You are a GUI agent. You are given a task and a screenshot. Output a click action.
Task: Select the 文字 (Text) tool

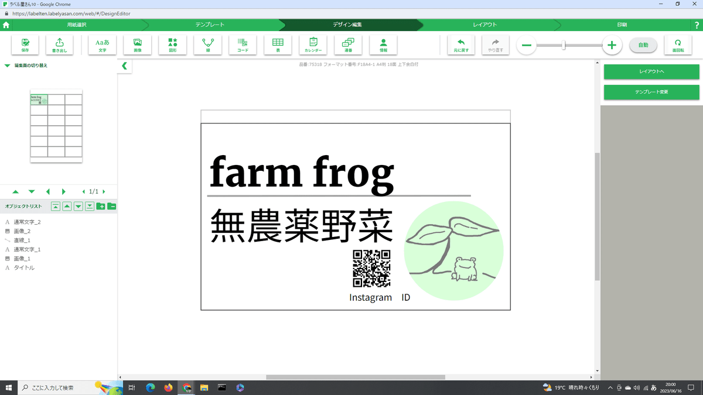tap(103, 45)
